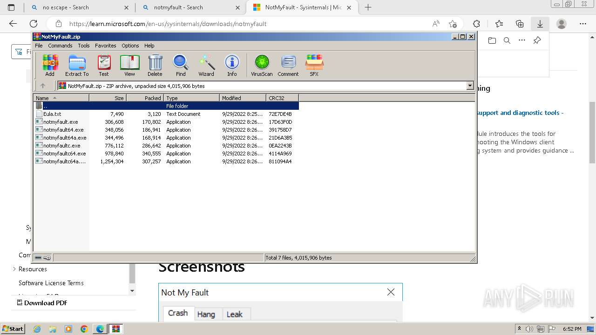Open the Wizard wand icon
Screen dimensions: 596x335
206,65
